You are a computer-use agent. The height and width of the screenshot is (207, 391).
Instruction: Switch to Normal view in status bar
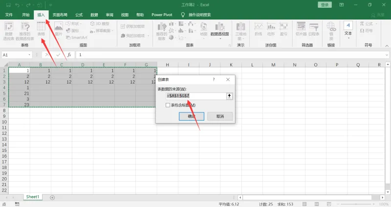[x=304, y=204]
